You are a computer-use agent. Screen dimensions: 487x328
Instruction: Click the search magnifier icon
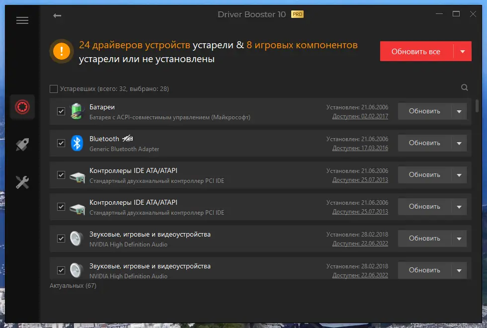point(464,87)
